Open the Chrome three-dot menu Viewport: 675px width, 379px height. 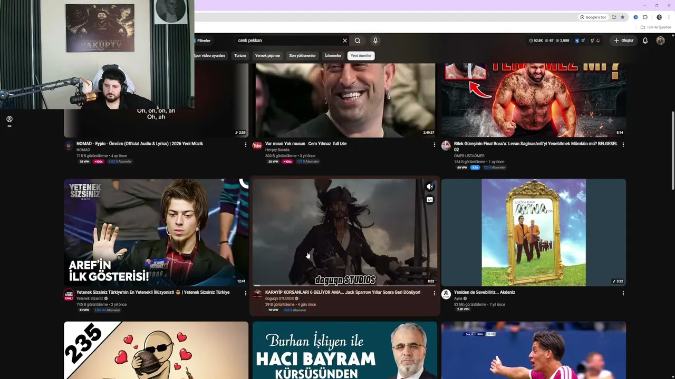click(x=669, y=17)
